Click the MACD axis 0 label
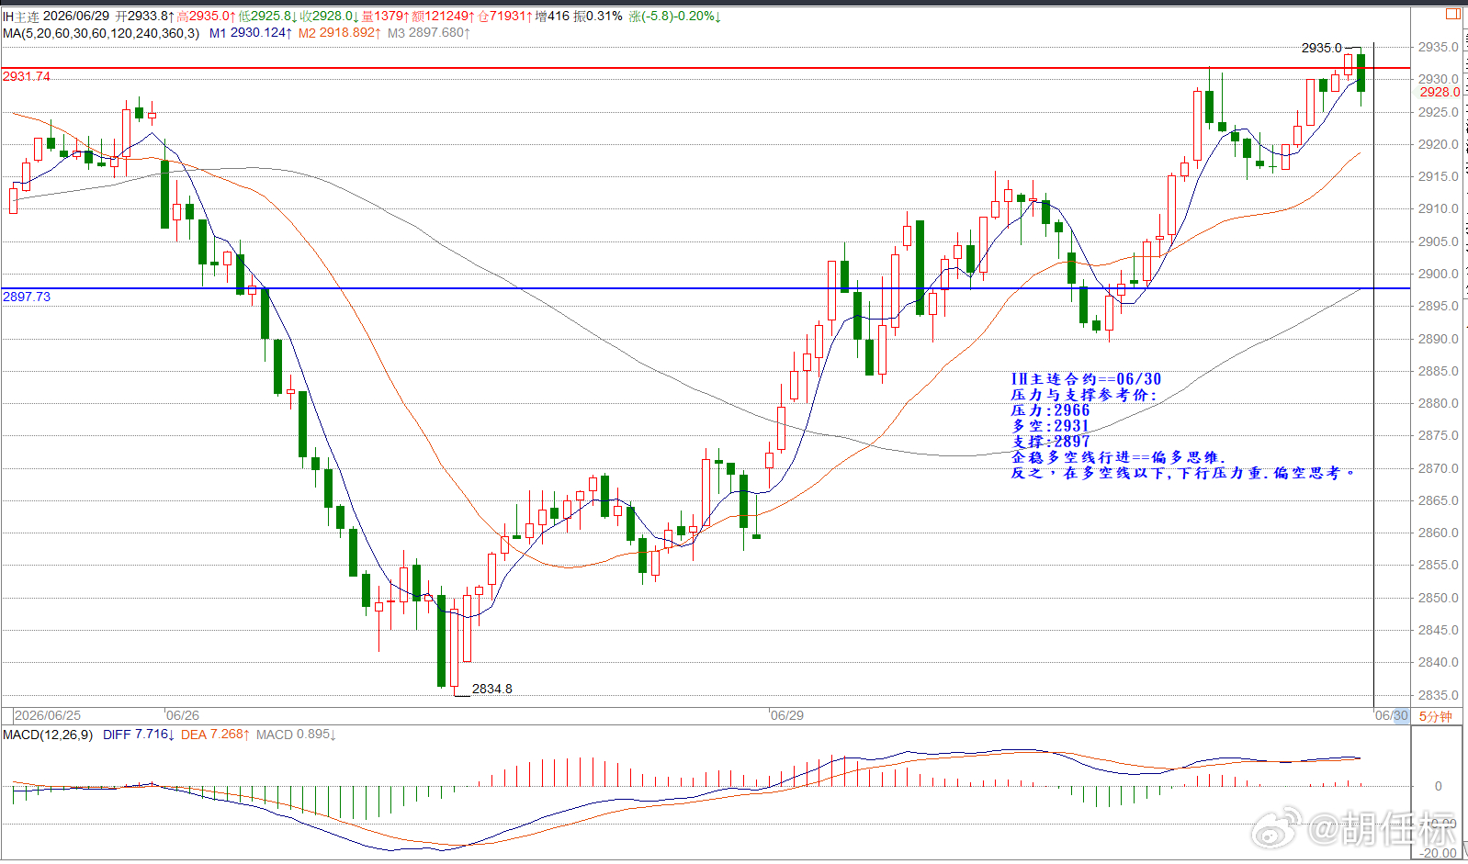The height and width of the screenshot is (864, 1468). point(1439,786)
